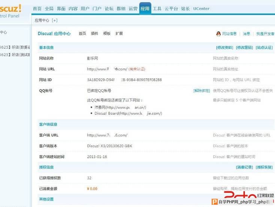Switch to the 内容 tab
The image size is (275, 207).
click(73, 9)
